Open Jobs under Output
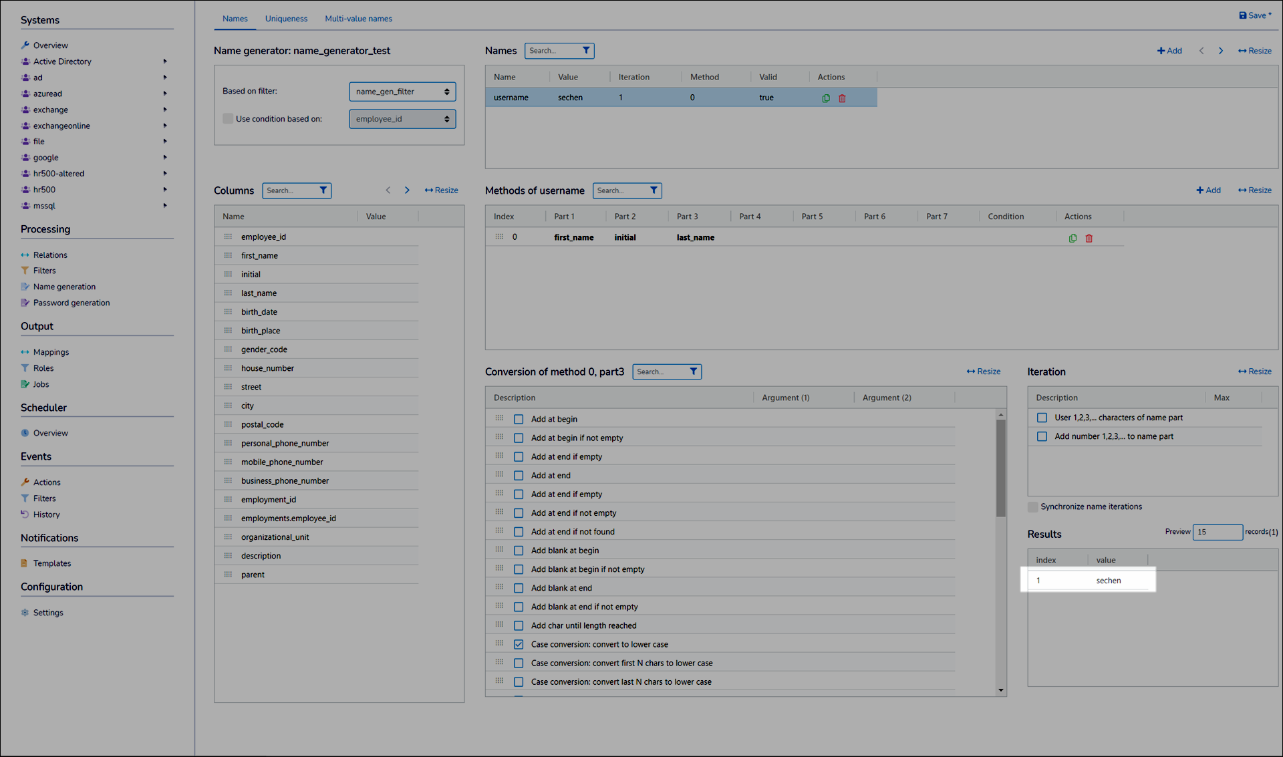 [35, 384]
